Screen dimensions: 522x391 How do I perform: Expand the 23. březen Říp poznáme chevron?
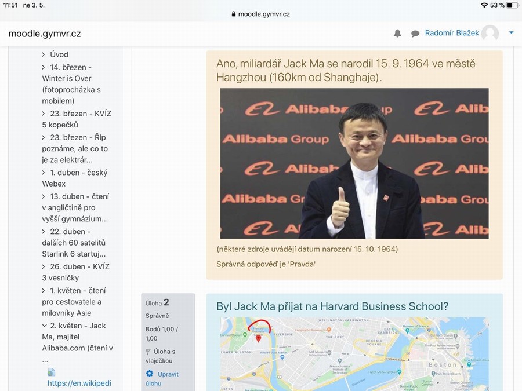point(43,137)
